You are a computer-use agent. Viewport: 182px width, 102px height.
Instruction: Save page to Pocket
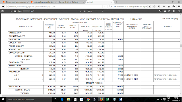point(159,7)
